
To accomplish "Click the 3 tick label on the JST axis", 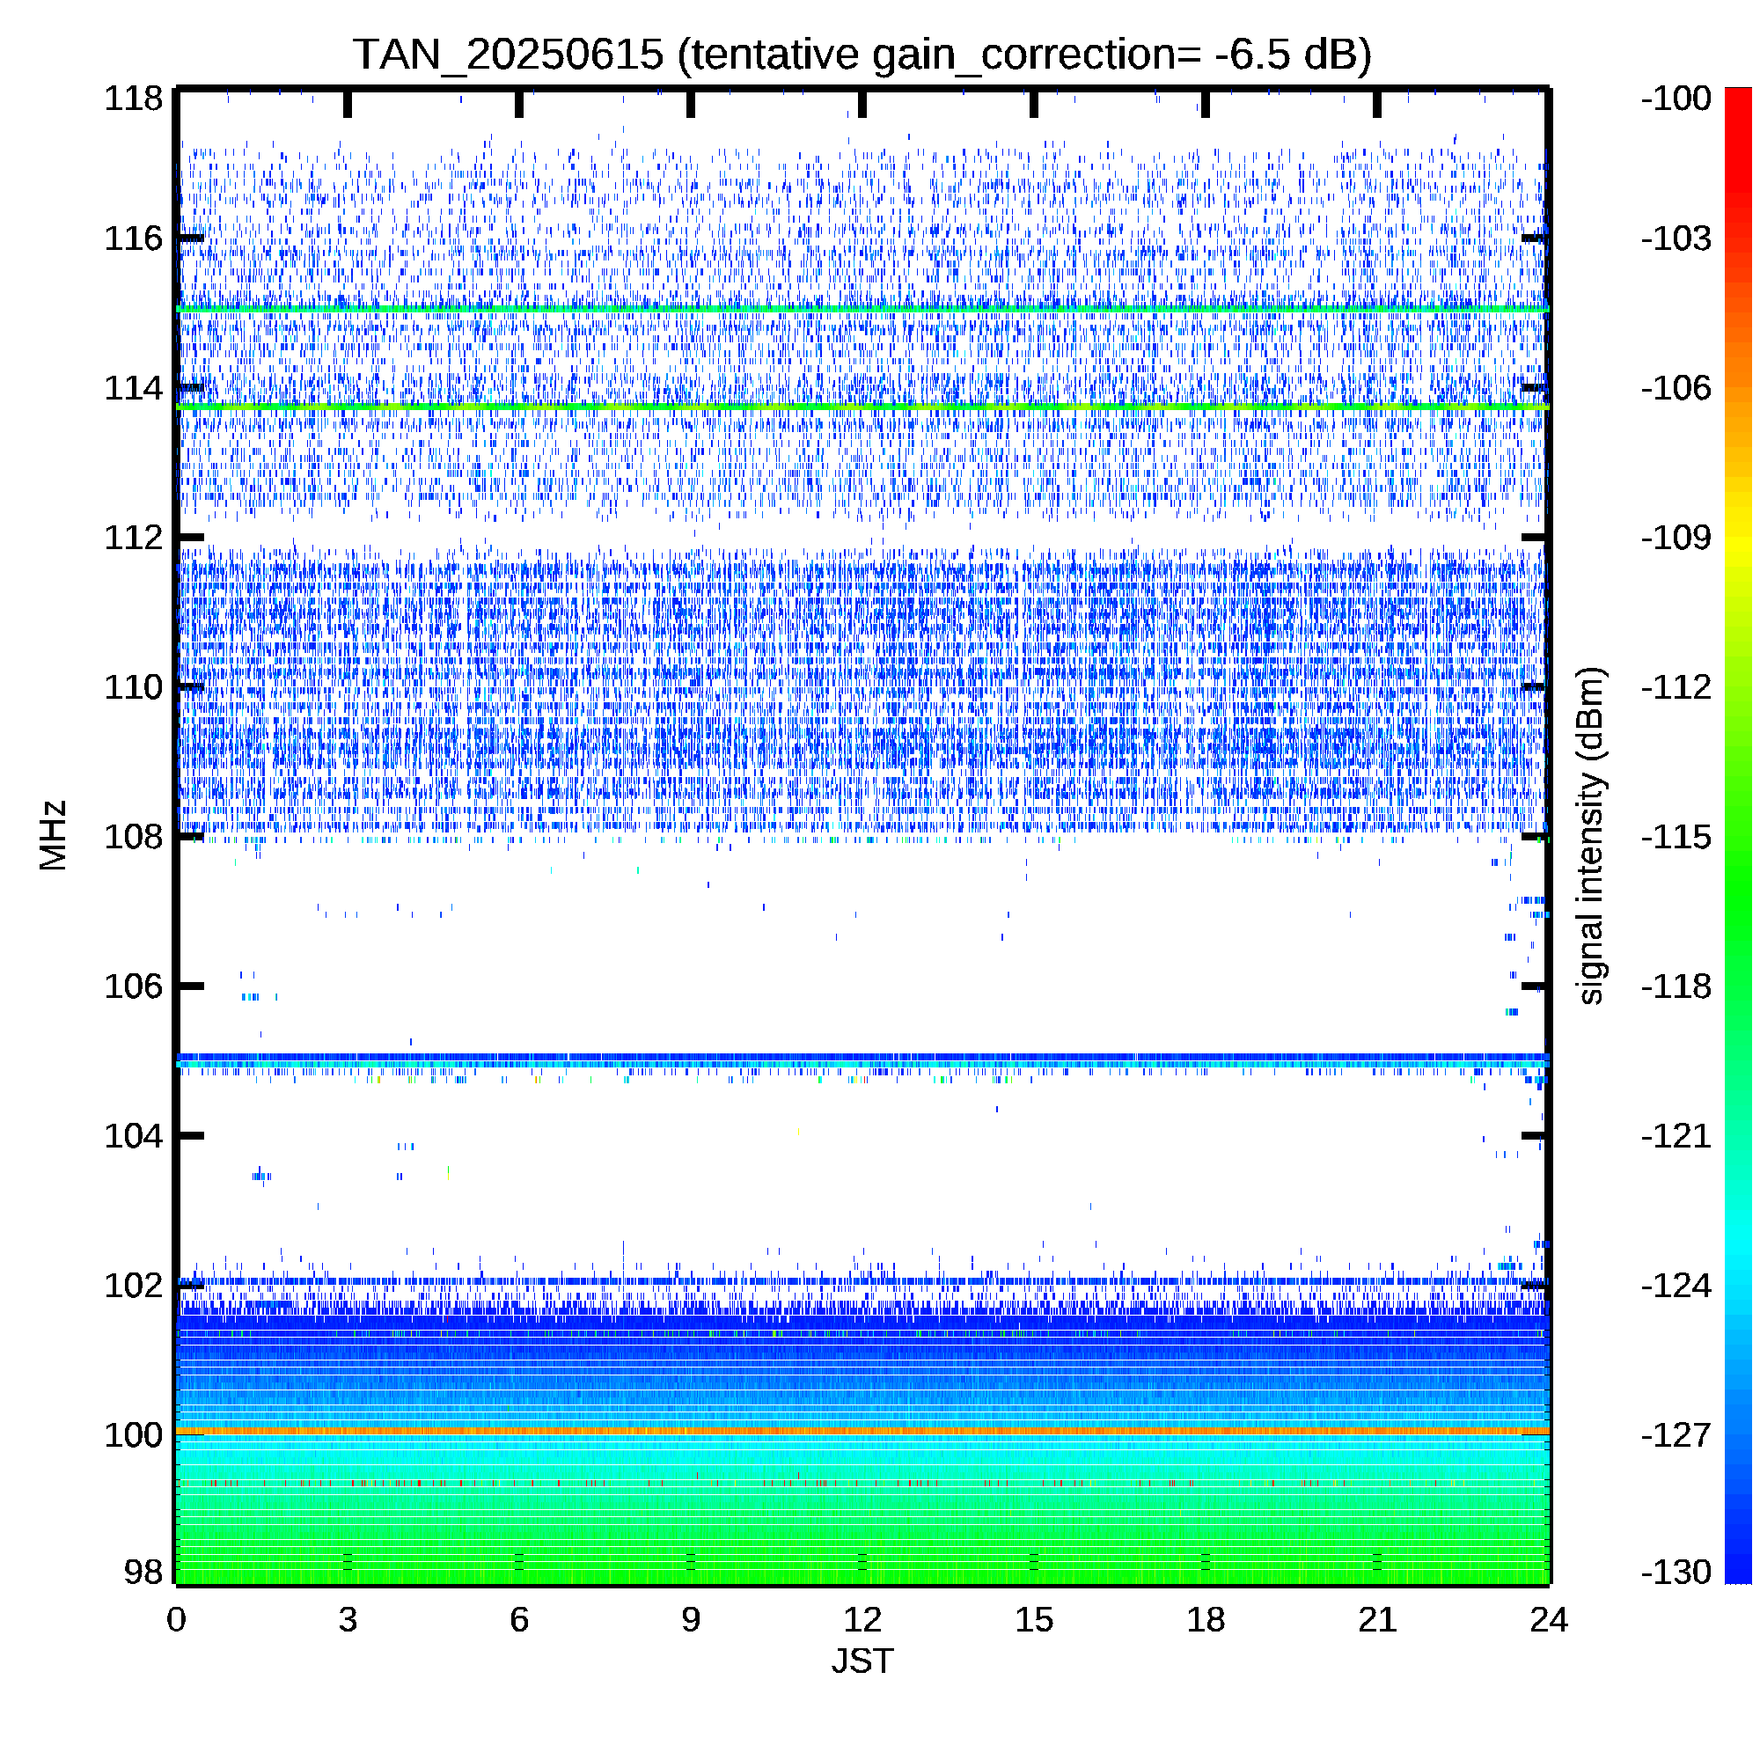I will click(347, 1621).
